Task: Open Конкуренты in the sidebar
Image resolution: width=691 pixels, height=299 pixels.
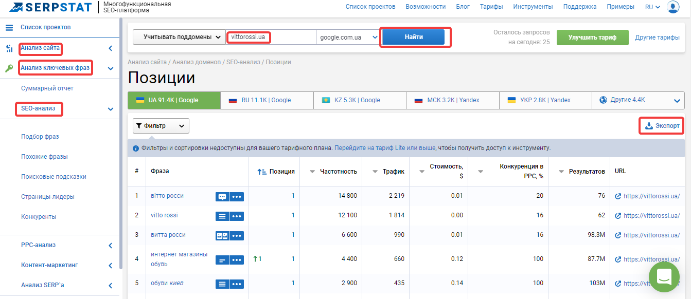Action: click(39, 217)
